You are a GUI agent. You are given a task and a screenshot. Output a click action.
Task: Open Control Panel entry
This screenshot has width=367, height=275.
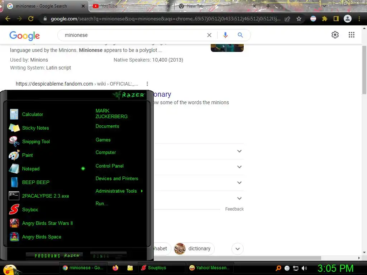pyautogui.click(x=110, y=166)
